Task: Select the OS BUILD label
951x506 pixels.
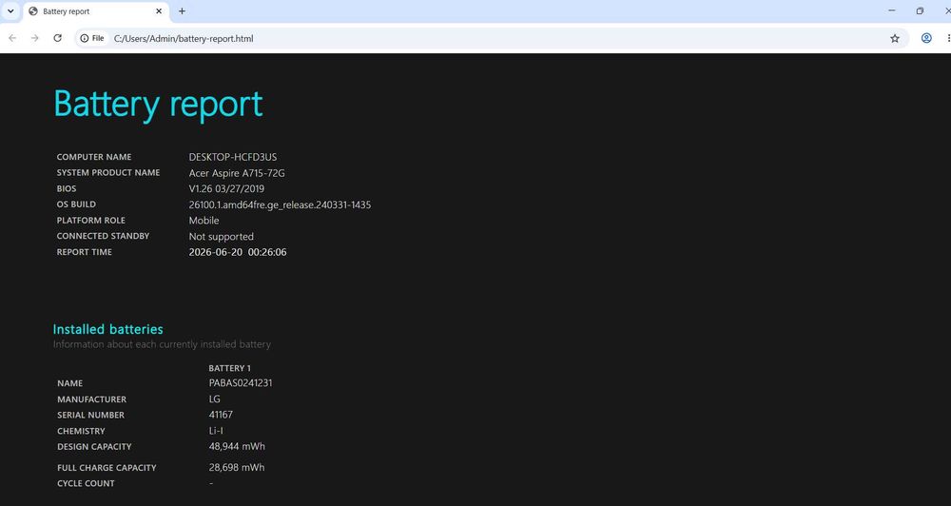Action: (76, 204)
